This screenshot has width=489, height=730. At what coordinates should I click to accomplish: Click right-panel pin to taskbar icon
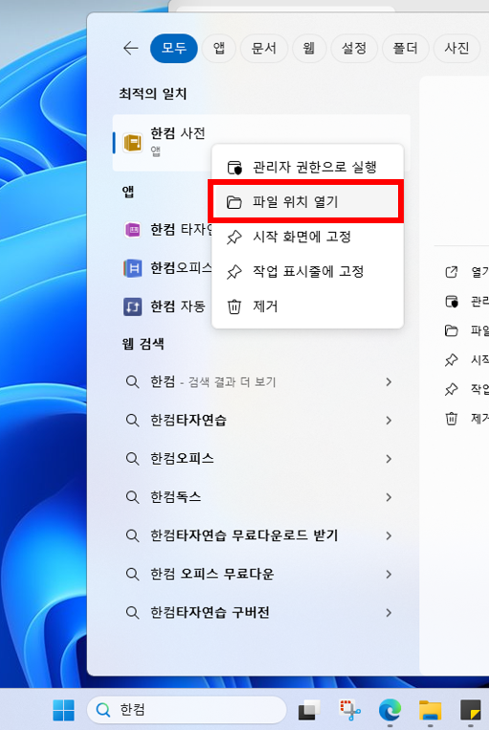point(452,389)
